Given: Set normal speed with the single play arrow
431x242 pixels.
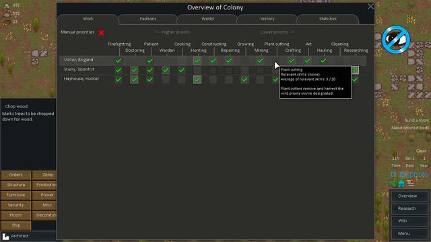Looking at the screenshot, I should 403,175.
